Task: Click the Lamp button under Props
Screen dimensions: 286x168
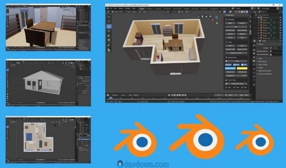Action: pos(242,46)
